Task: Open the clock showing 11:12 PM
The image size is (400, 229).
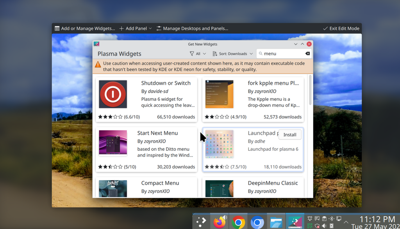Action: (x=377, y=219)
